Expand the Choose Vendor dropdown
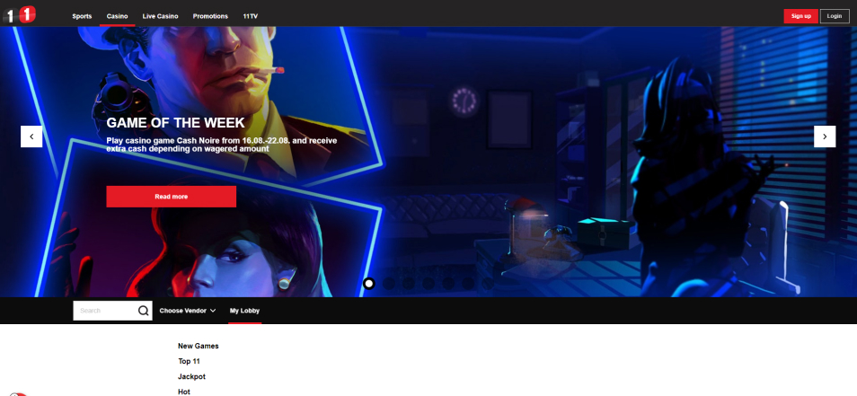This screenshot has height=396, width=857. click(x=188, y=311)
